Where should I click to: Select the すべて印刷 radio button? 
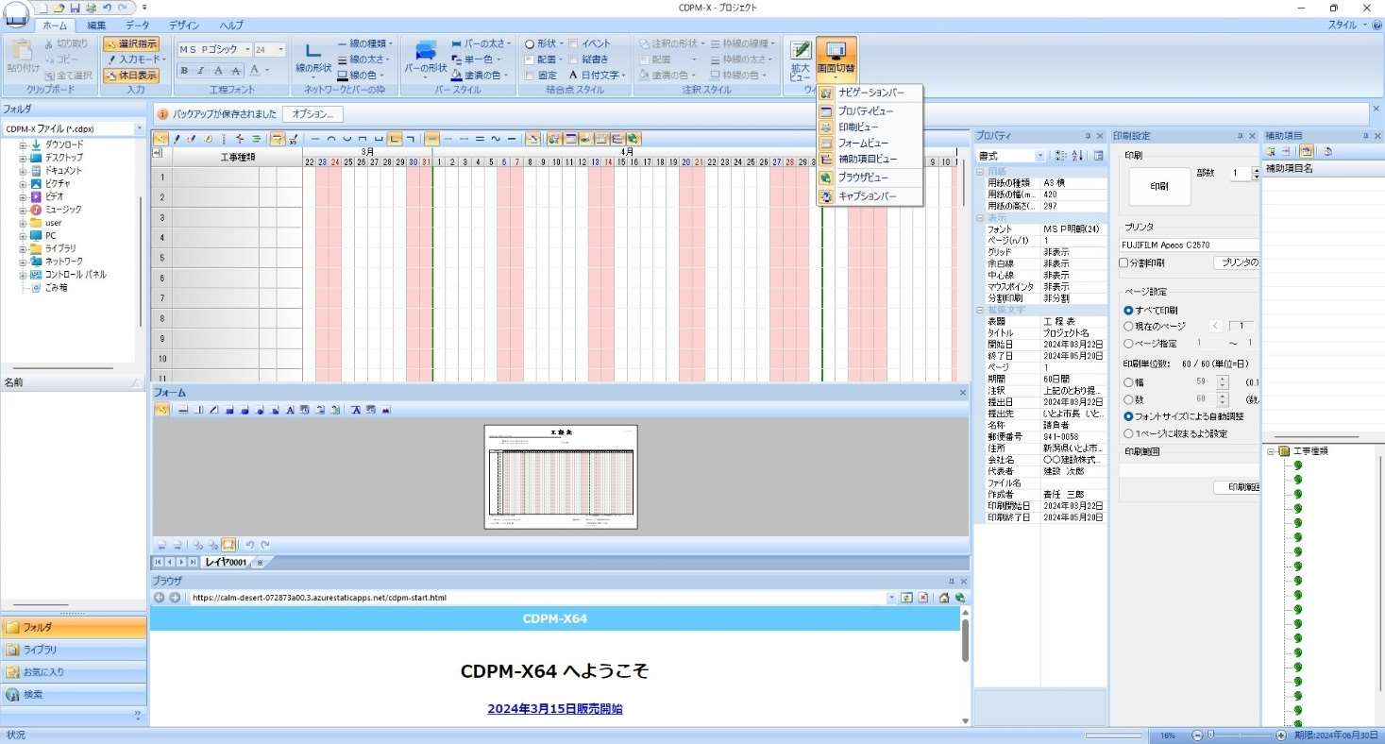[1128, 311]
